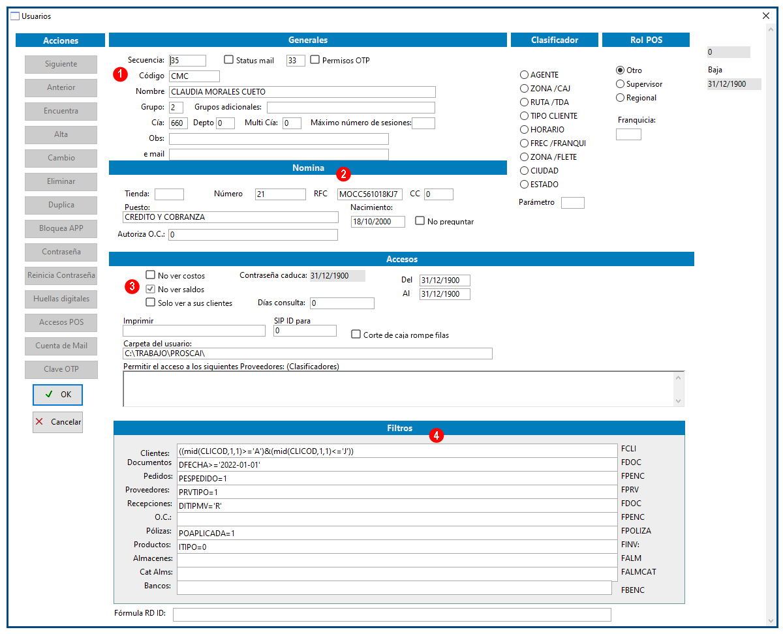Select the ESTADO radio button

524,185
